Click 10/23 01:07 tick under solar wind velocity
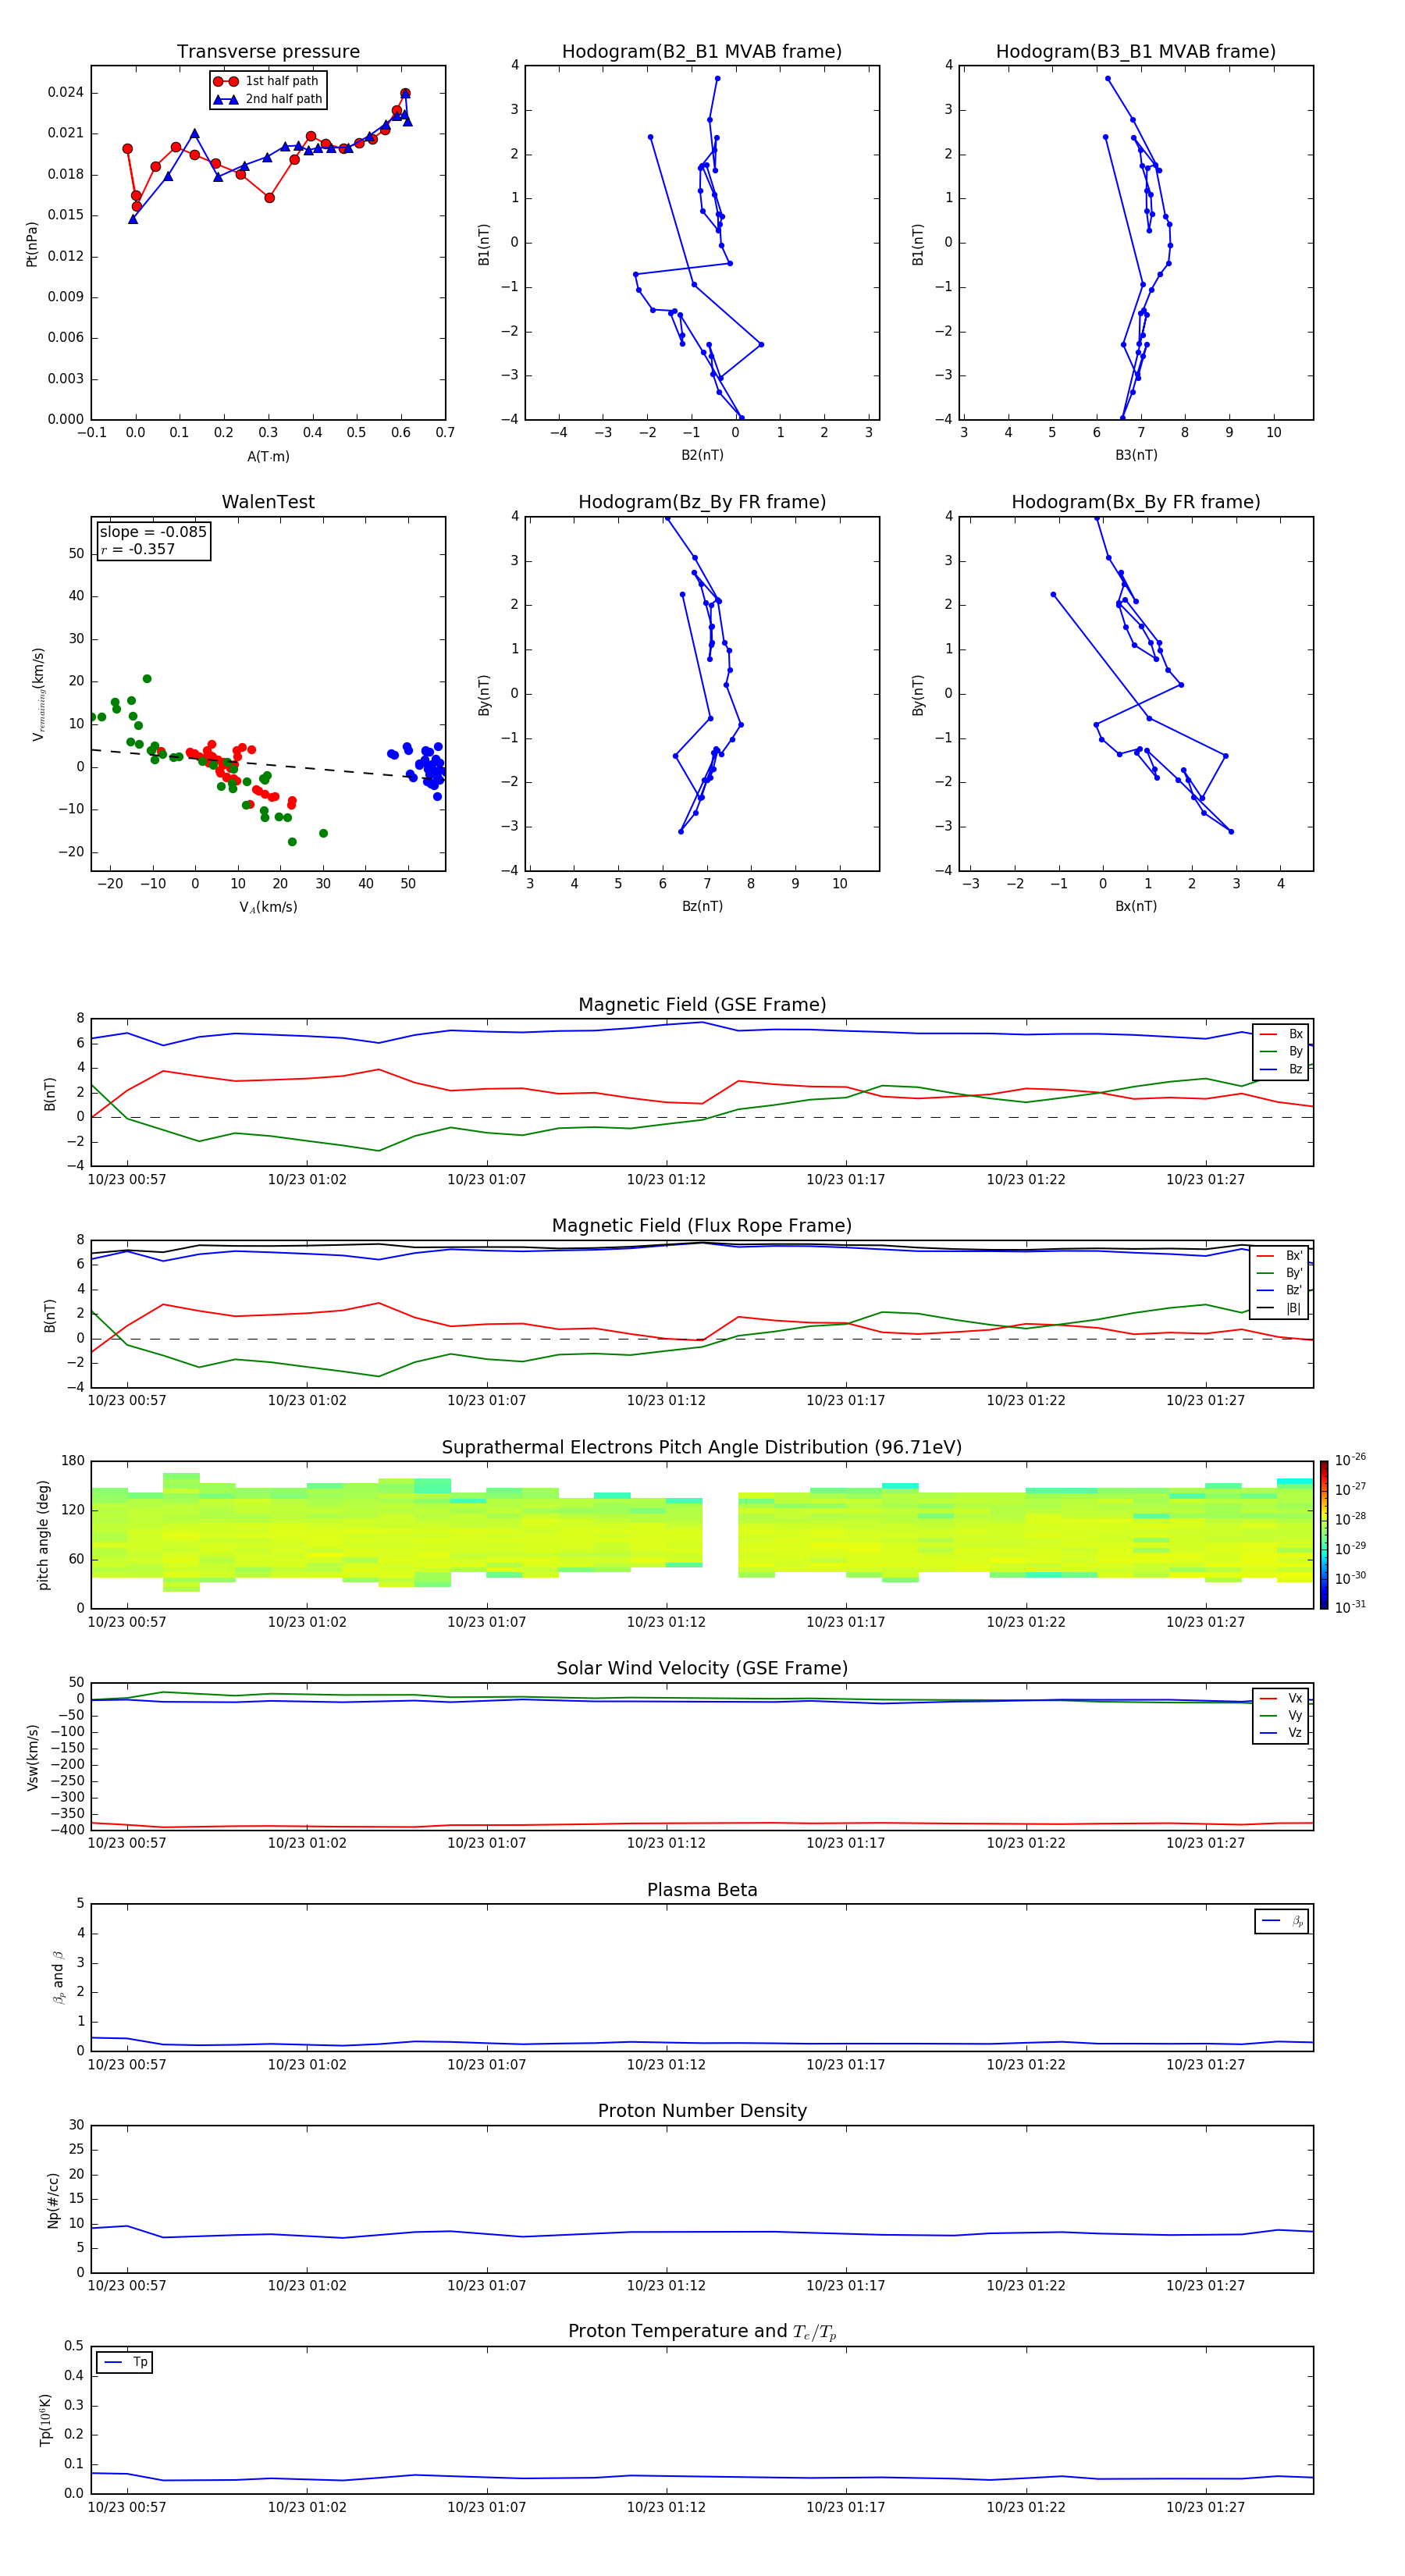Image resolution: width=1405 pixels, height=2576 pixels. coord(486,1843)
